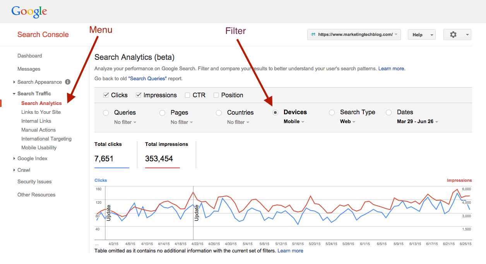The width and height of the screenshot is (486, 264).
Task: Open the old "Search Queries" report link
Action: (x=147, y=78)
